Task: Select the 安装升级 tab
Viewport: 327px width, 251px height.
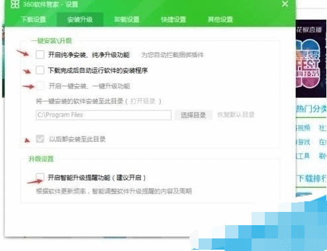Action: click(80, 19)
